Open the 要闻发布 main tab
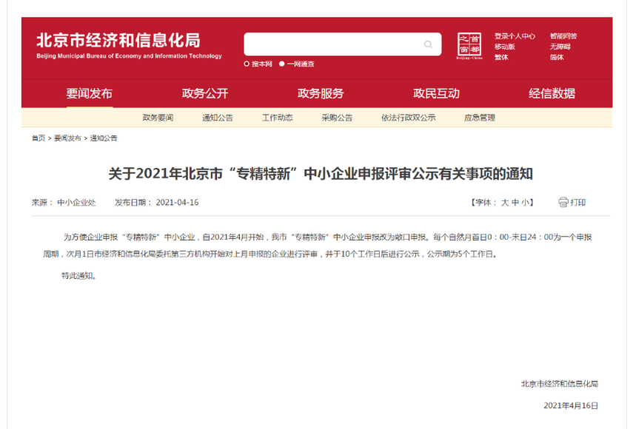This screenshot has width=636, height=429. pyautogui.click(x=90, y=94)
